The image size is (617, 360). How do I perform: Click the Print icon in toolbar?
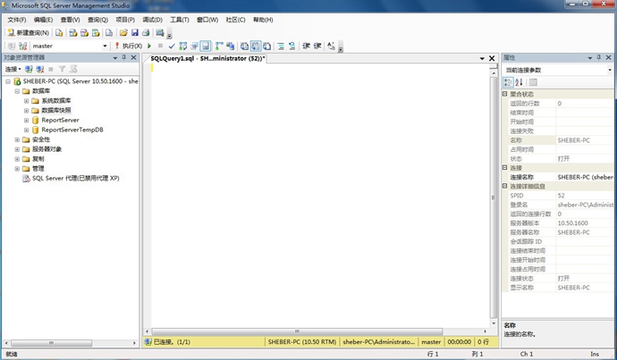click(146, 33)
